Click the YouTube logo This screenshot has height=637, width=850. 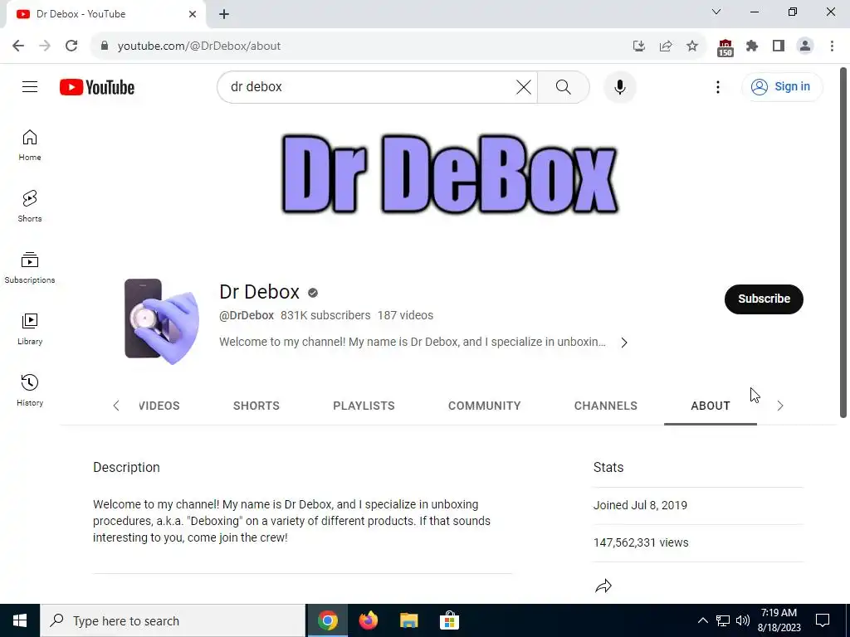tap(97, 87)
